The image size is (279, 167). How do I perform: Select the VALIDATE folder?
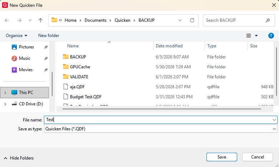tap(79, 77)
